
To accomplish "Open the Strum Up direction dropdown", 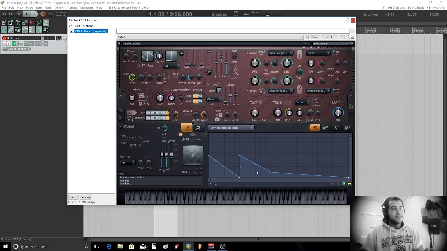I will 128,162.
